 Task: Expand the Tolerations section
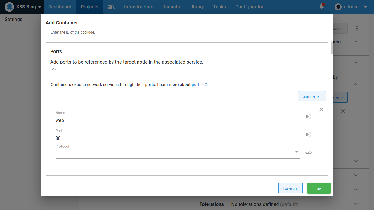(x=356, y=204)
